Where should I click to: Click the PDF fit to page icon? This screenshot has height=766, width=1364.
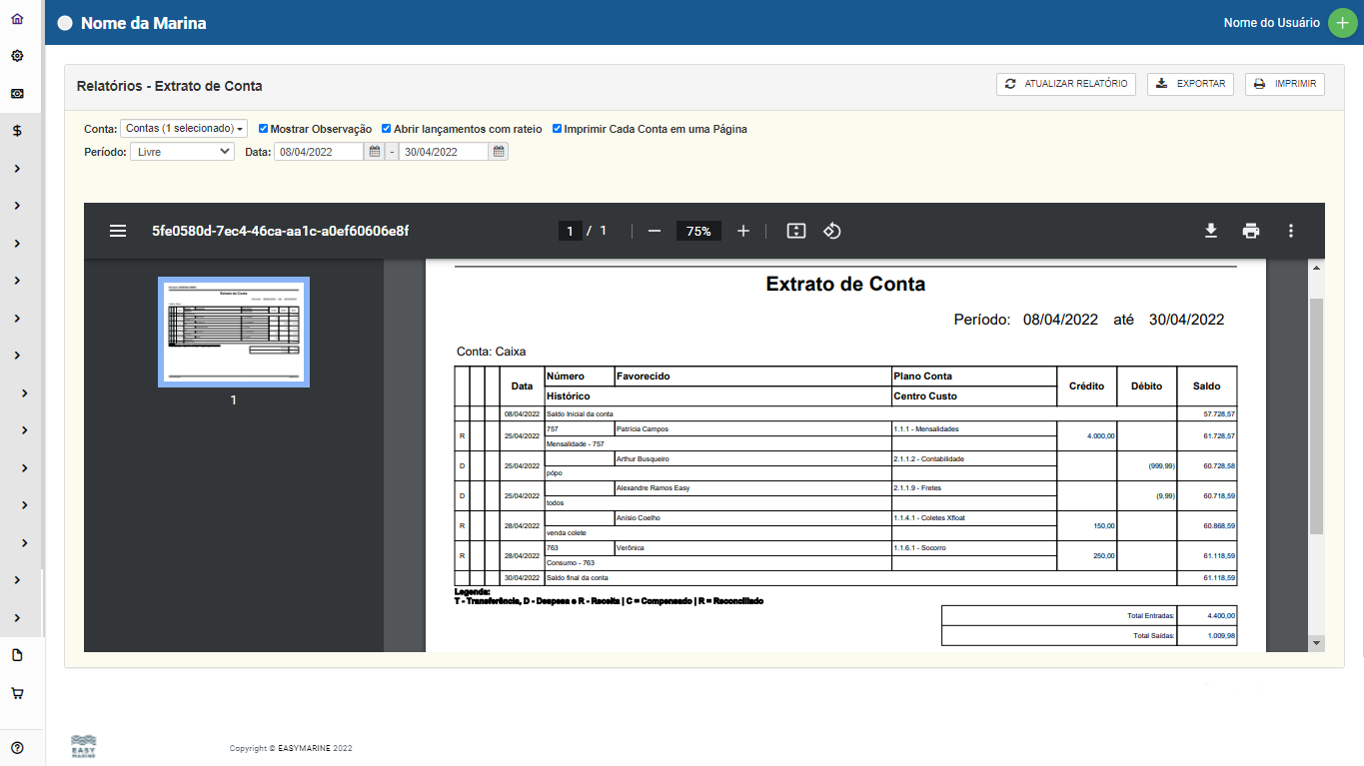[795, 231]
